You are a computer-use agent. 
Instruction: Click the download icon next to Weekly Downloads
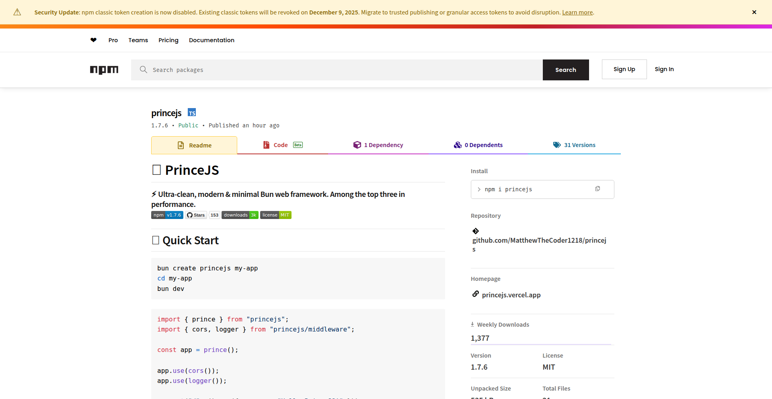[472, 324]
